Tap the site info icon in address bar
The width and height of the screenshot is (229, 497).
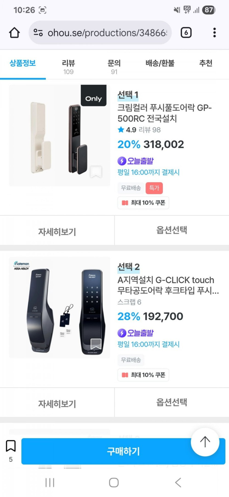[x=38, y=33]
